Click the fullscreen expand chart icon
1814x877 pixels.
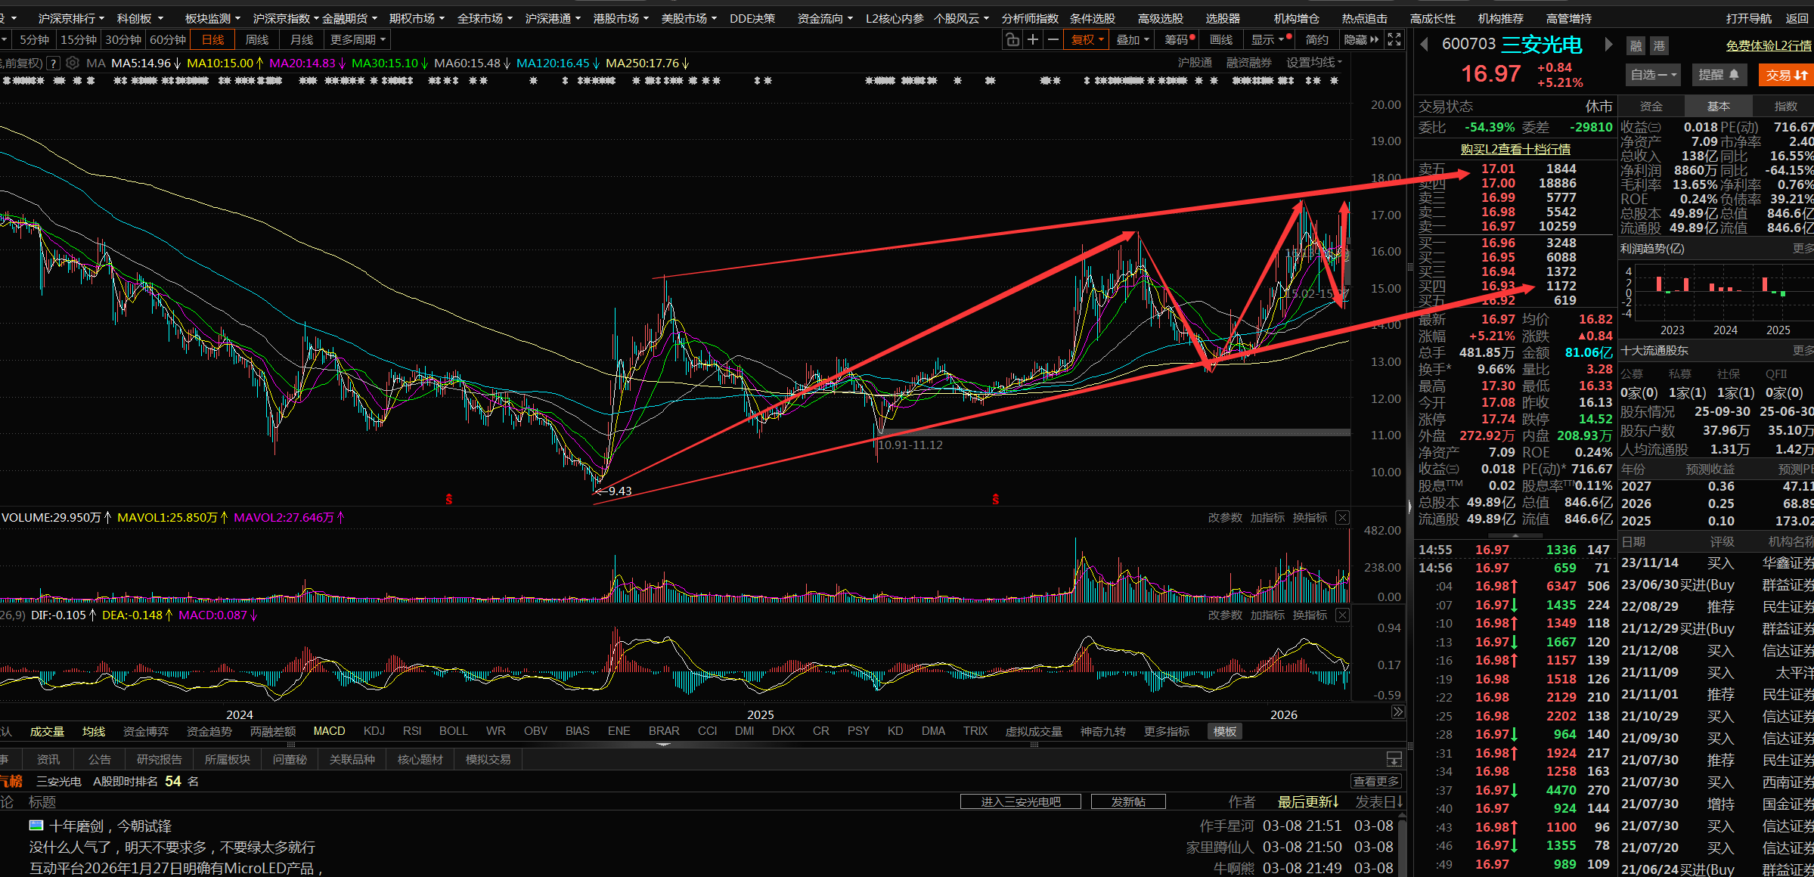coord(1394,40)
